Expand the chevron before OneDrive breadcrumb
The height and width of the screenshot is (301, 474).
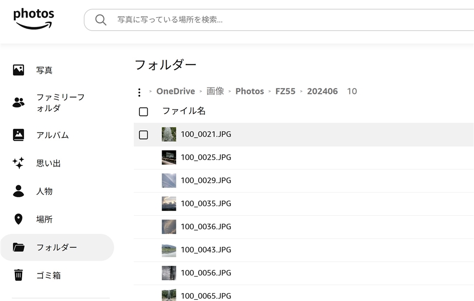coord(150,92)
